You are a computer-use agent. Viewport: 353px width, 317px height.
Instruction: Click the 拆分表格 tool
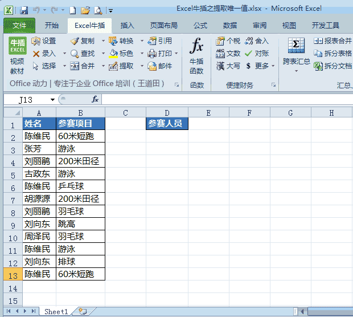[333, 54]
